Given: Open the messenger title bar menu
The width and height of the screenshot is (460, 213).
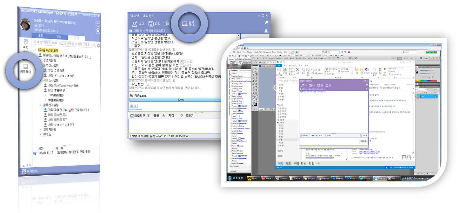Looking at the screenshot, I should click(x=86, y=15).
